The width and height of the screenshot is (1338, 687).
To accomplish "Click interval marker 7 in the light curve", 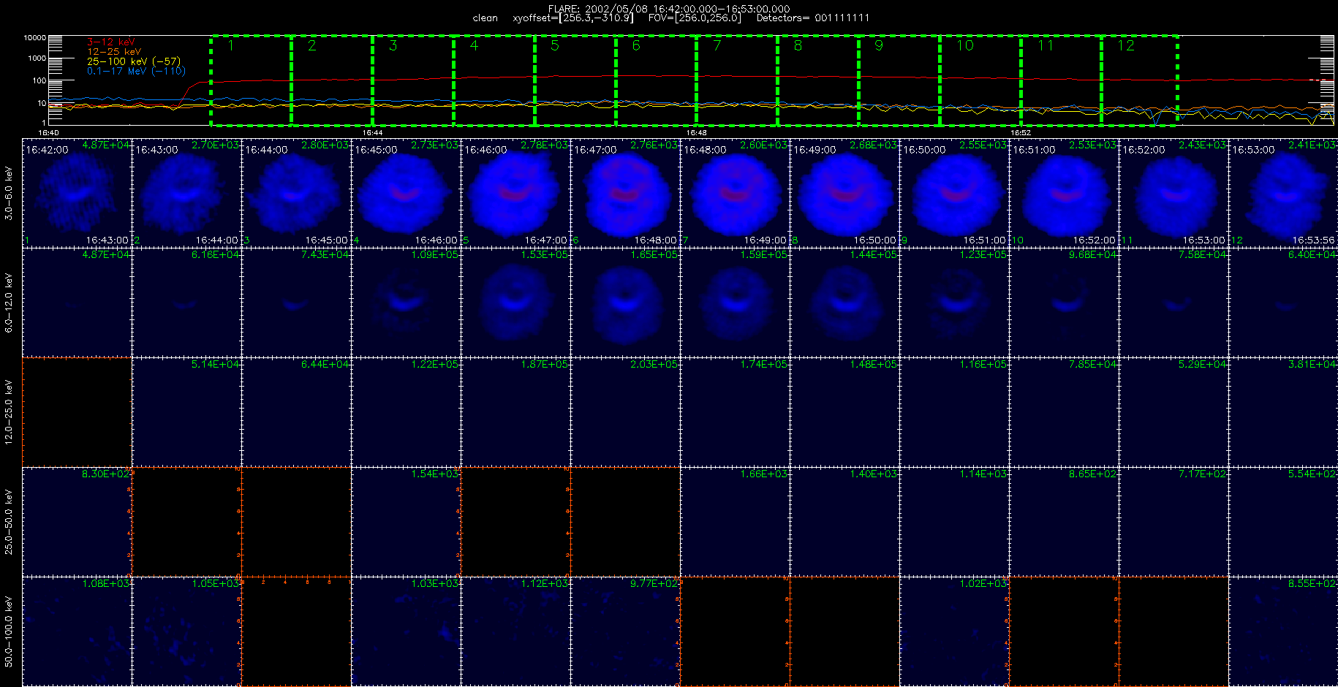I will [x=717, y=46].
